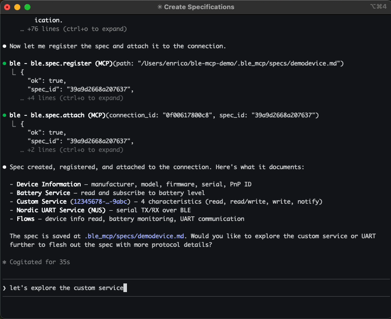
Task: Click the sparkle icon in window title
Action: tap(160, 7)
